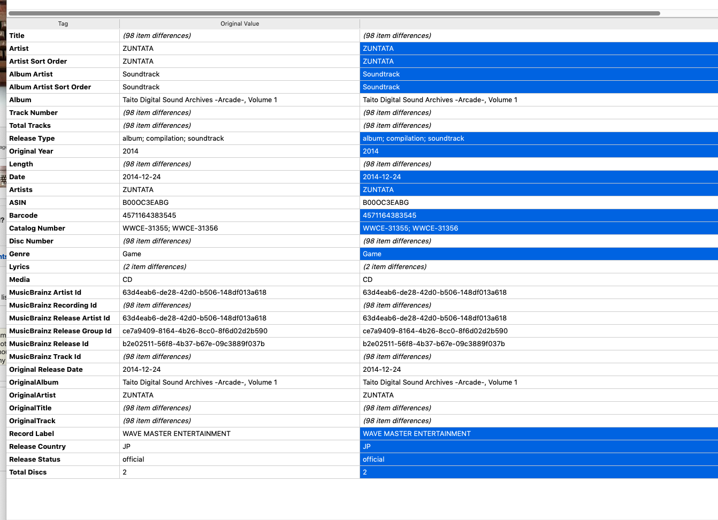This screenshot has height=520, width=718.
Task: Select the MusicBrainz Release Group Id tag
Action: (x=60, y=331)
